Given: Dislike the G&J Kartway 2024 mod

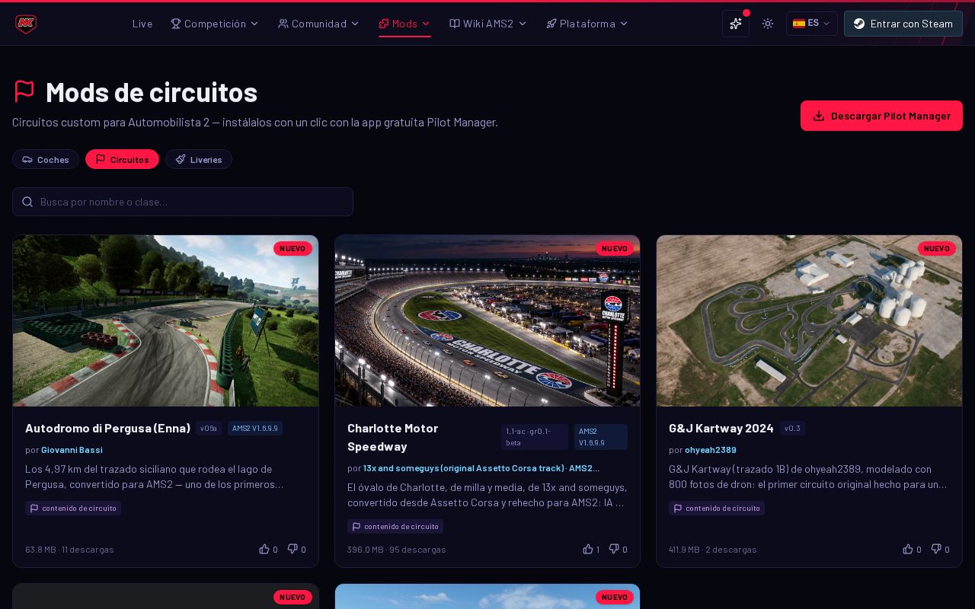Looking at the screenshot, I should tap(941, 549).
